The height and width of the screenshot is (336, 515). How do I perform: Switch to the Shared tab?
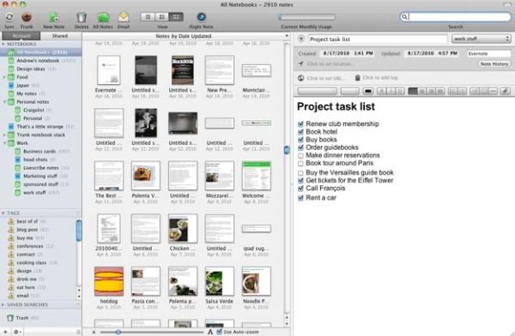pyautogui.click(x=60, y=36)
